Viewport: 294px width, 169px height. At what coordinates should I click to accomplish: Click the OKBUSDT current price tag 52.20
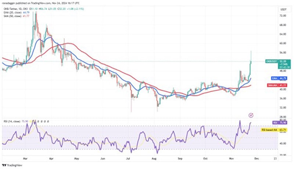(278, 64)
